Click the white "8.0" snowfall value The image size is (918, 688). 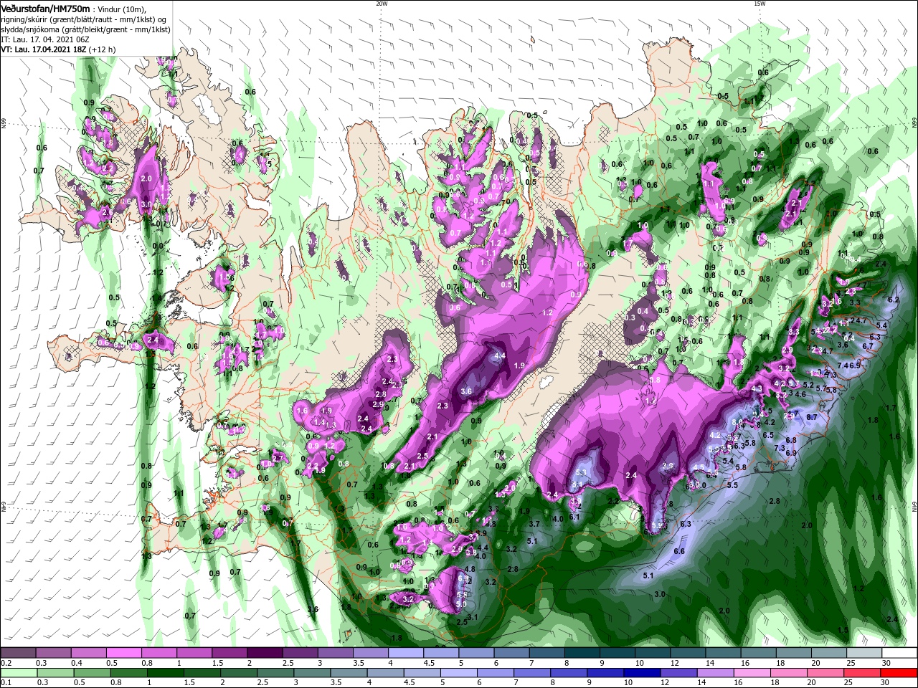[x=736, y=423]
